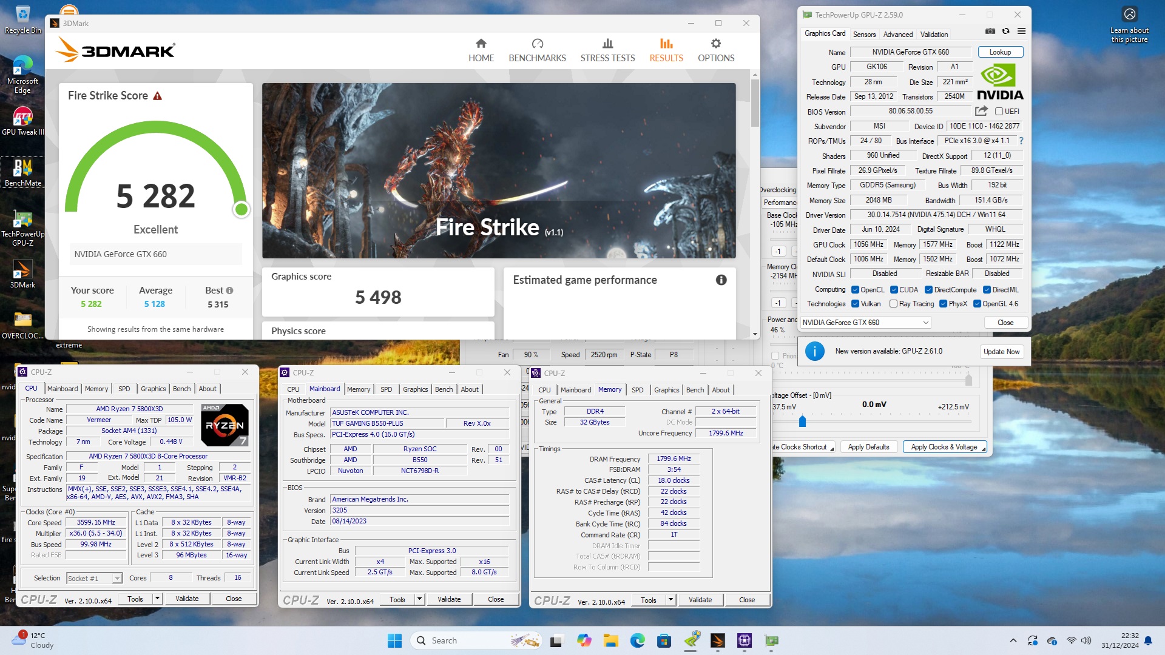This screenshot has width=1165, height=655.
Task: Open Tools dropdown arrow in Mainboard CPU-Z window
Action: [419, 599]
